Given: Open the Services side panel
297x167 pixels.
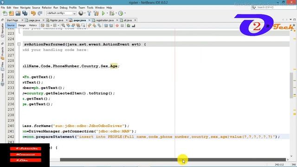Looking at the screenshot, I should click(2, 79).
